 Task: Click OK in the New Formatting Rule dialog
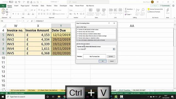click(x=103, y=61)
